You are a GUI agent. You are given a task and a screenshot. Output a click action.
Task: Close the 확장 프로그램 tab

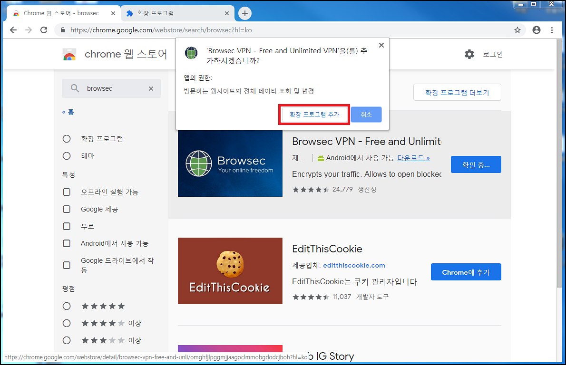[x=227, y=13]
